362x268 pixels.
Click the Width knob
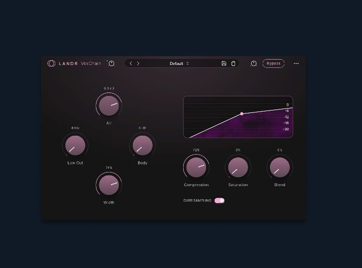109,185
